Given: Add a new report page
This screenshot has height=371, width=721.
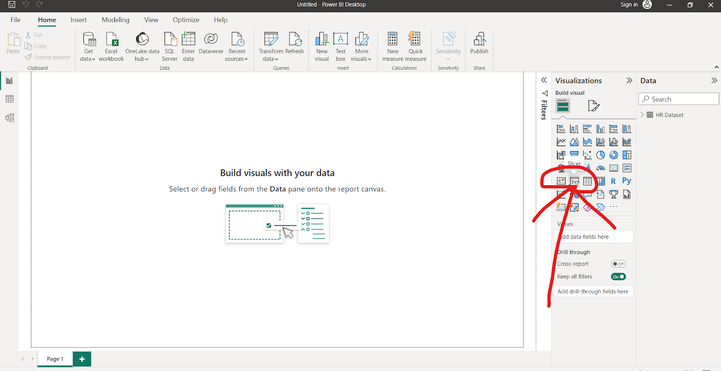Looking at the screenshot, I should 82,359.
